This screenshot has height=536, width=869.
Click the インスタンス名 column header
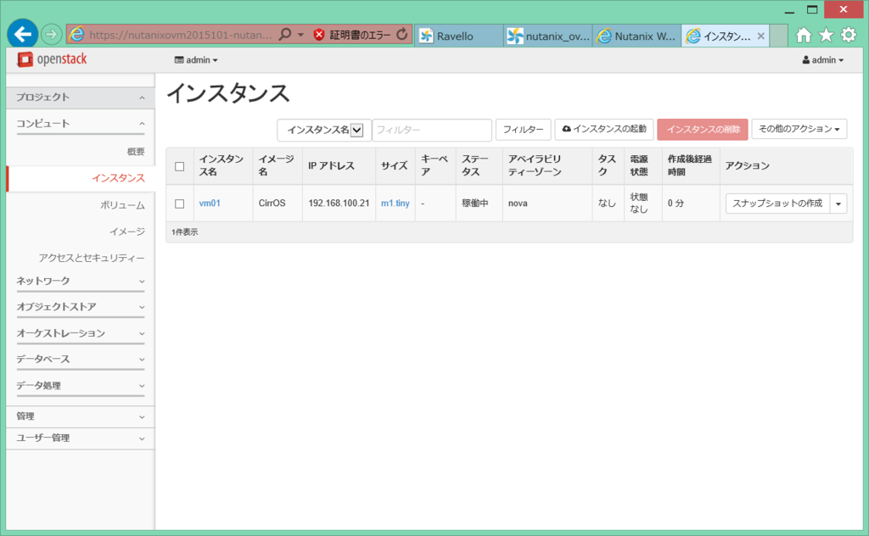coord(221,165)
